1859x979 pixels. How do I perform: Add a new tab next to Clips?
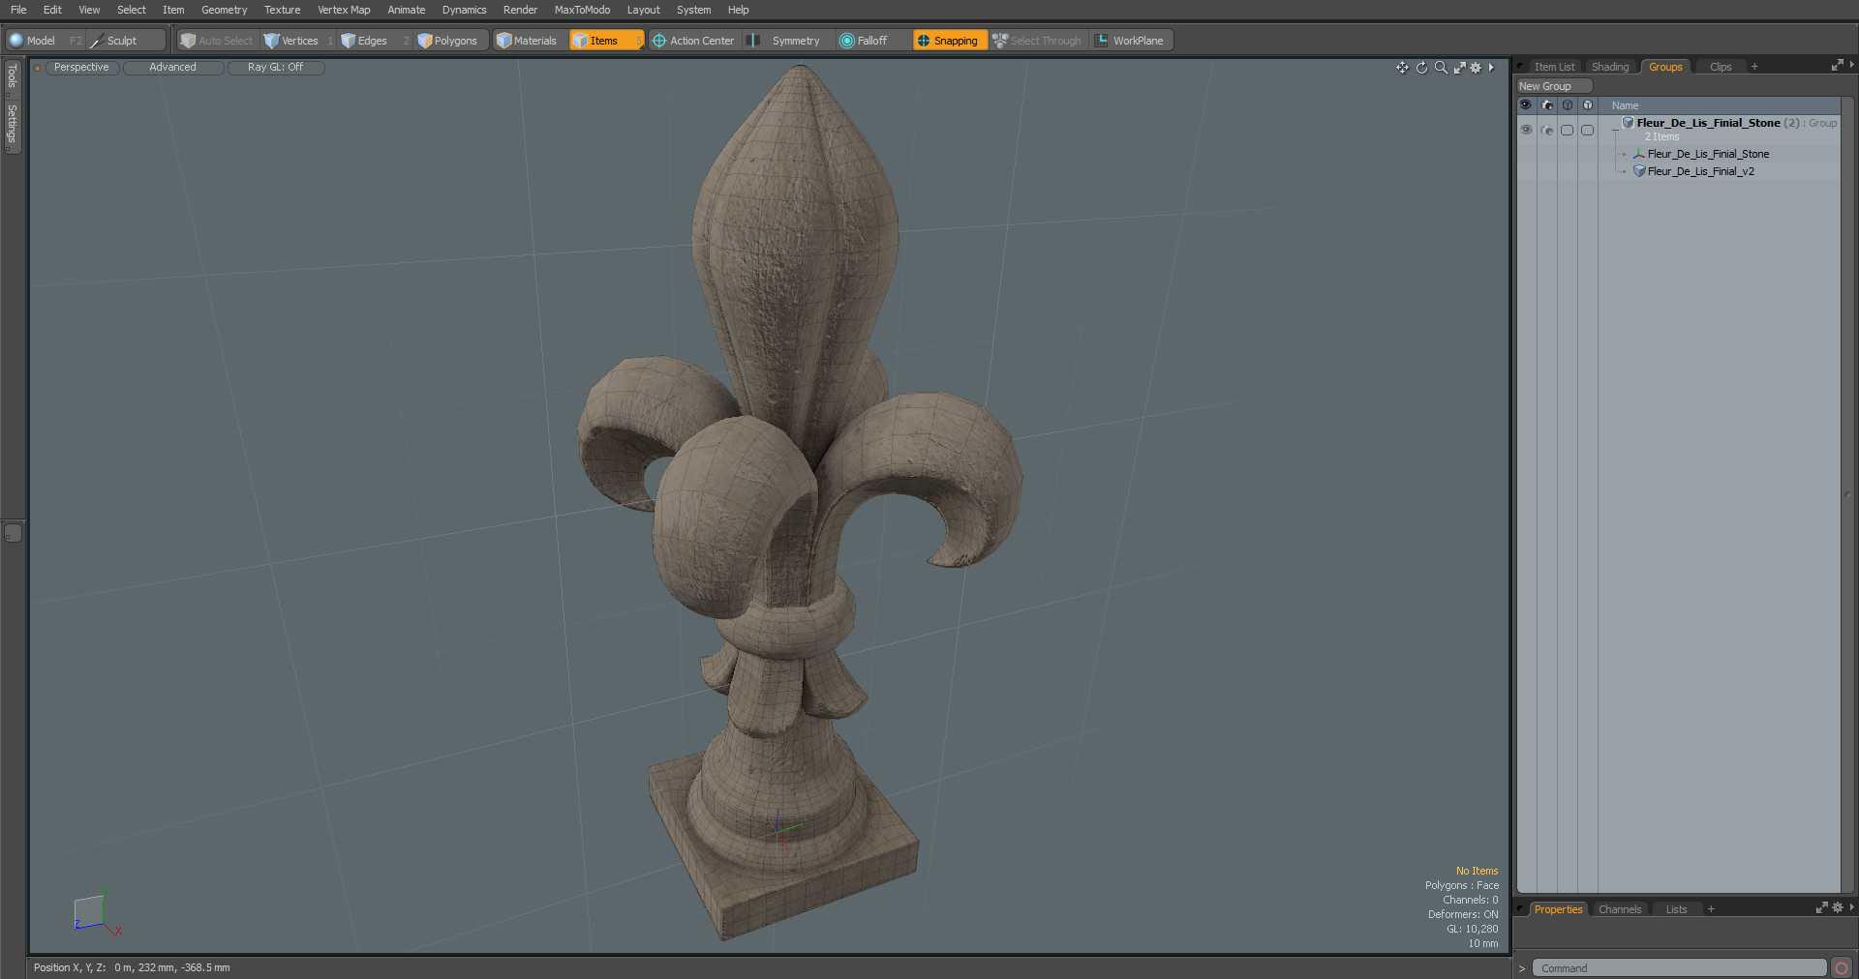(x=1754, y=67)
